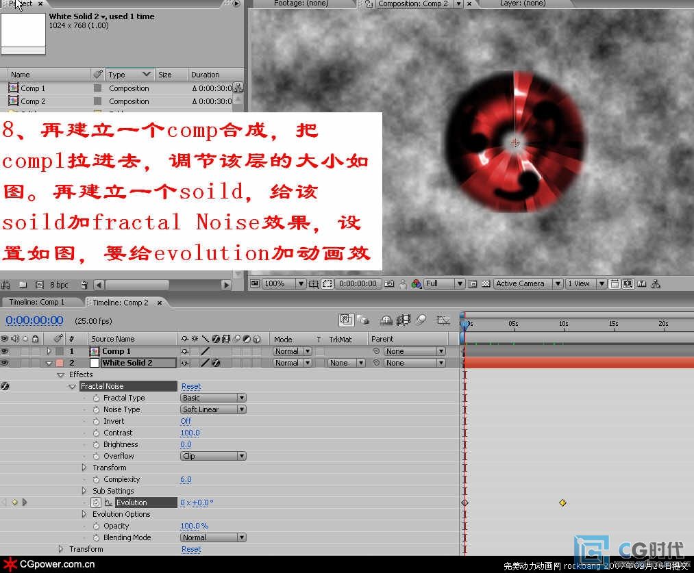The width and height of the screenshot is (694, 573).
Task: Click the Invert Off value
Action: click(x=186, y=421)
